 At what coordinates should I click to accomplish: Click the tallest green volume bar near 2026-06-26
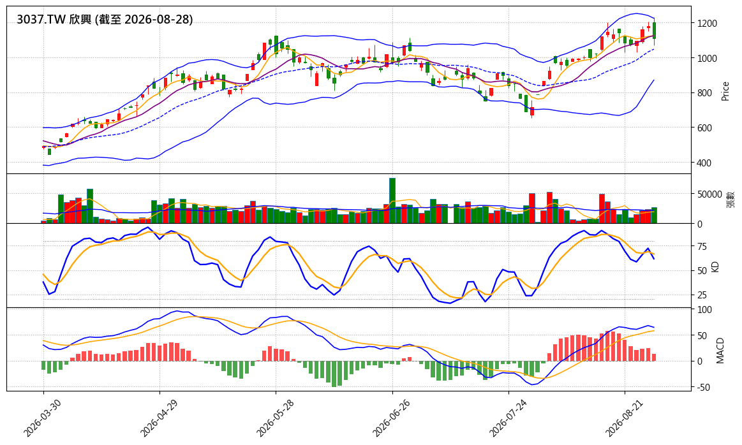coord(392,201)
